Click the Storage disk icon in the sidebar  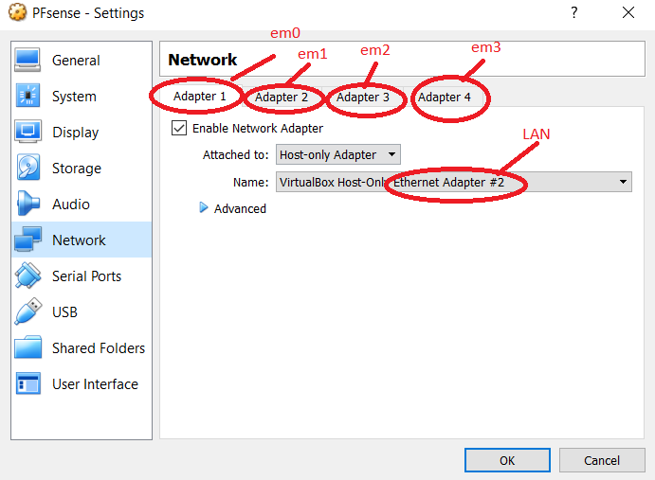coord(28,168)
